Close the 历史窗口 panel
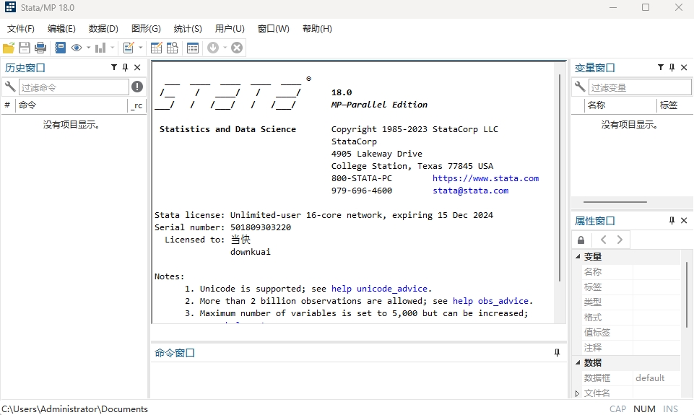 click(x=137, y=67)
